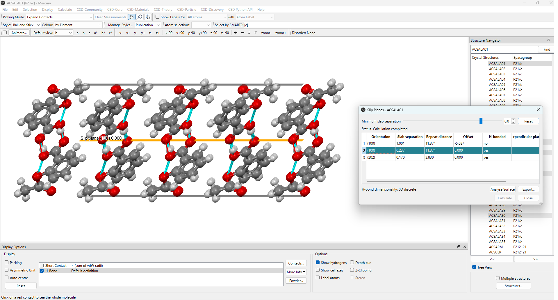Open the CSD-Materials menu

click(x=138, y=10)
